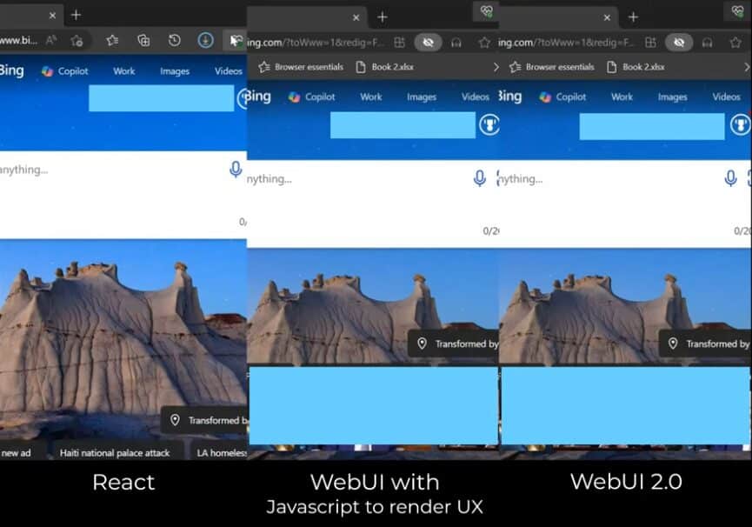Open Book 2.xlsx bookmark in middle panel
752x527 pixels.
click(385, 67)
